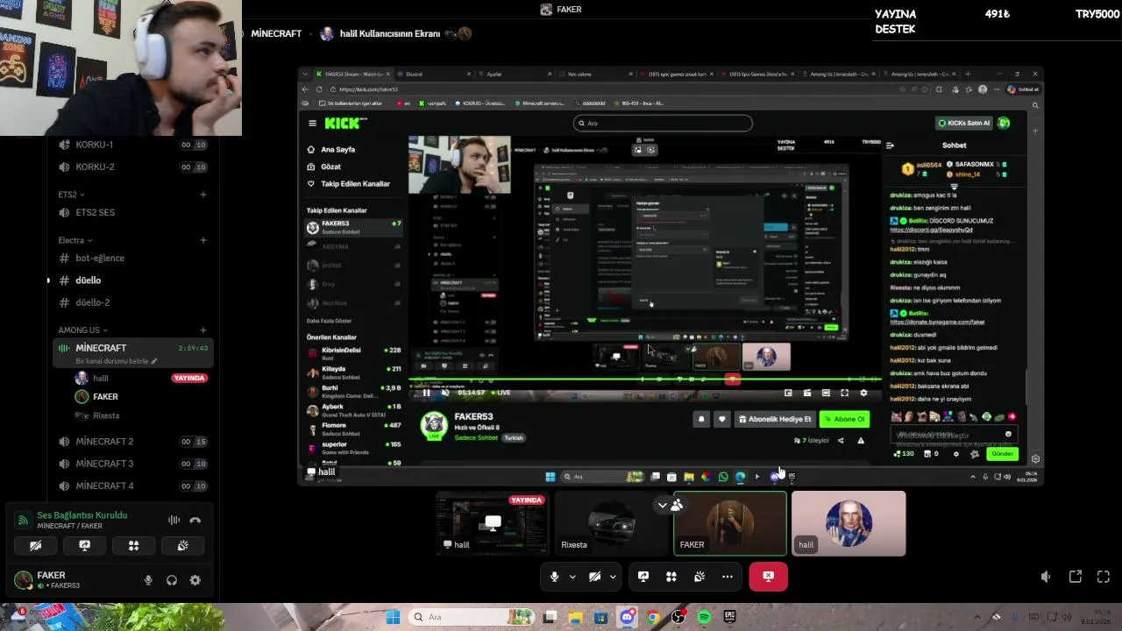Open more options in call bar
Image resolution: width=1122 pixels, height=631 pixels.
pyautogui.click(x=728, y=577)
